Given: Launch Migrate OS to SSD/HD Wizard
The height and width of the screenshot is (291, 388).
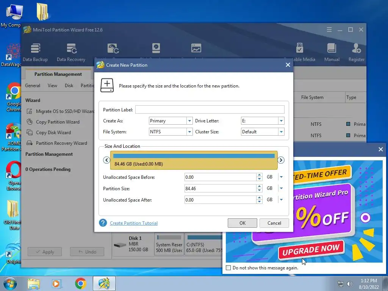Looking at the screenshot, I should click(60, 111).
